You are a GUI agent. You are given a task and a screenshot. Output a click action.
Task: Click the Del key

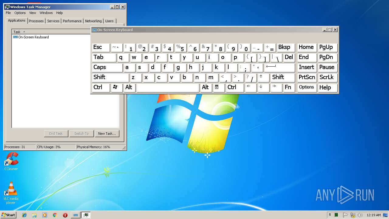[x=289, y=57]
